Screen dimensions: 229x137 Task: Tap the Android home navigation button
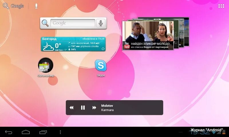pyautogui.click(x=26, y=132)
